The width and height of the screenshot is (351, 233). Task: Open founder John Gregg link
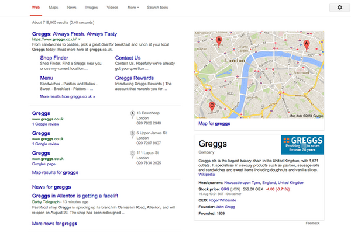pos(225,207)
